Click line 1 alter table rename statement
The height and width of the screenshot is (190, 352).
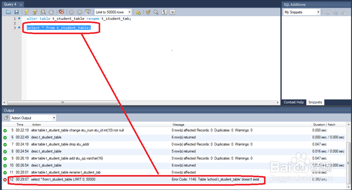[79, 19]
